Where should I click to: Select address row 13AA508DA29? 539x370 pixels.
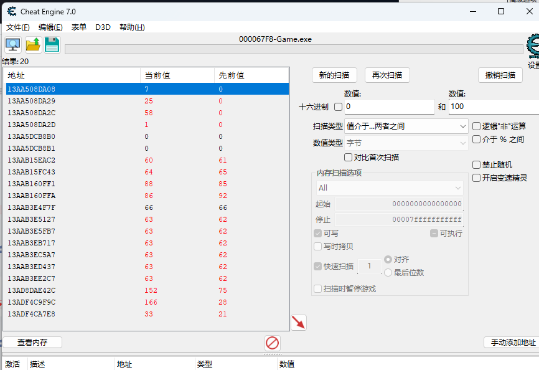coord(147,101)
